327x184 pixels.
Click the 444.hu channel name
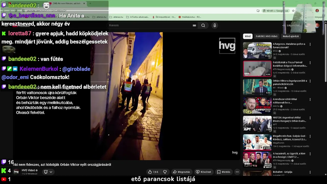click(x=276, y=106)
